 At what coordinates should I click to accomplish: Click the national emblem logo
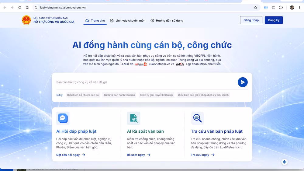[x=26, y=20]
